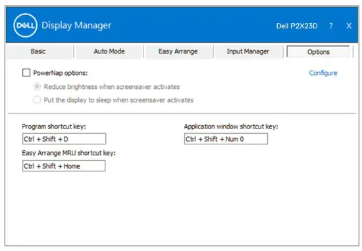Image resolution: width=362 pixels, height=251 pixels.
Task: Open the Input Manager tab
Action: 247,51
